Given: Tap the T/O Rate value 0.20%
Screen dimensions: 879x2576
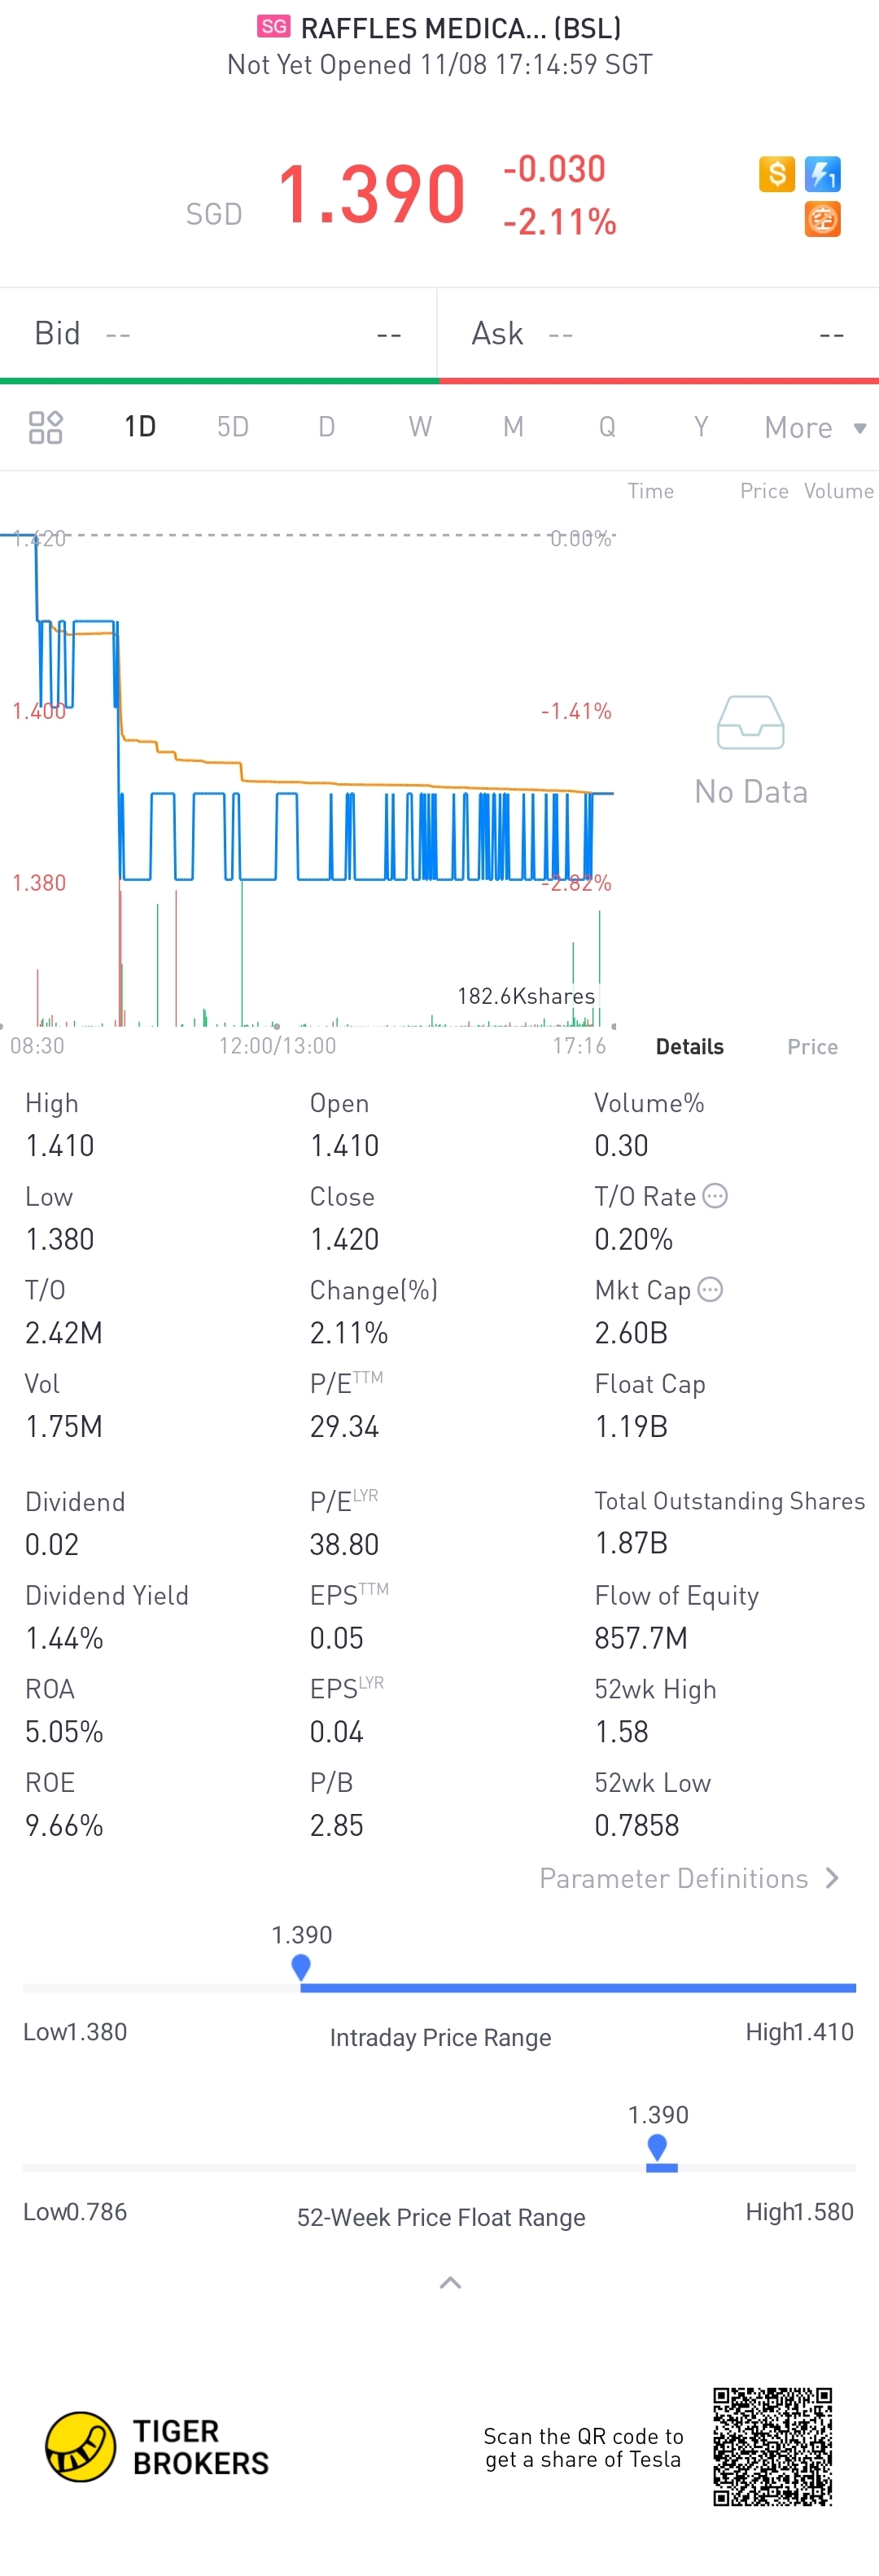Looking at the screenshot, I should point(634,1239).
